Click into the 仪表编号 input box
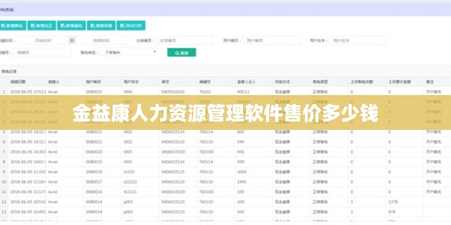Image resolution: width=451 pixels, height=225 pixels. 185,40
